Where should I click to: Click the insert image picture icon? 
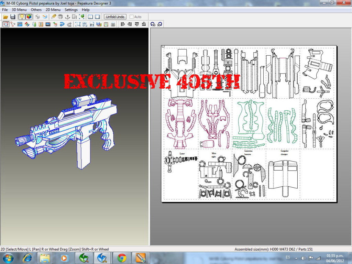(48, 24)
